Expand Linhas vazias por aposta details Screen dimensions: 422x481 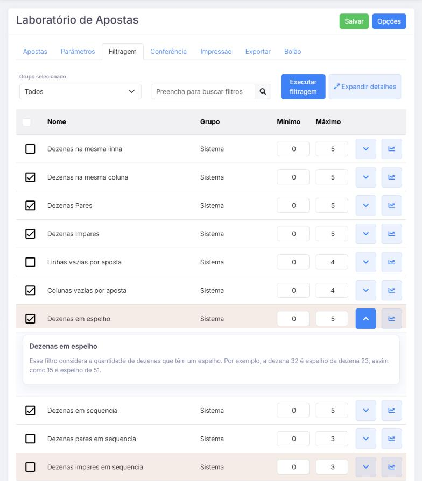point(365,262)
